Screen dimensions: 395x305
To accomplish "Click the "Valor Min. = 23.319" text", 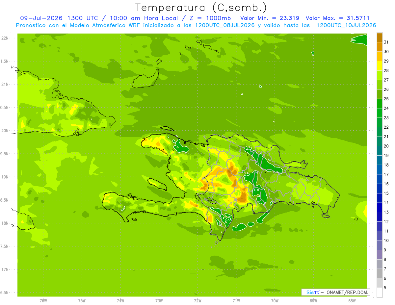I will tap(270, 18).
